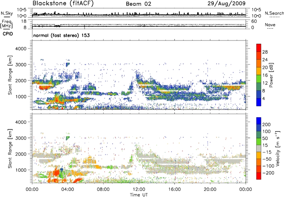
Task: Click the "Blackstone (fitACF)" plot title
Action: tap(63, 4)
